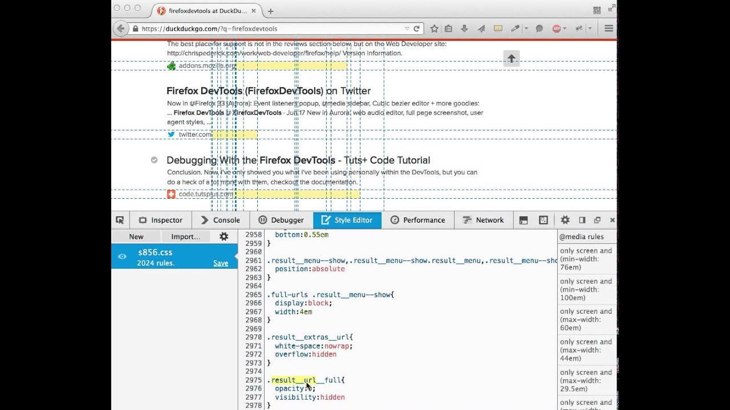This screenshot has height=410, width=730.
Task: Open the chat bubble toolbar icon
Action: coord(539,28)
